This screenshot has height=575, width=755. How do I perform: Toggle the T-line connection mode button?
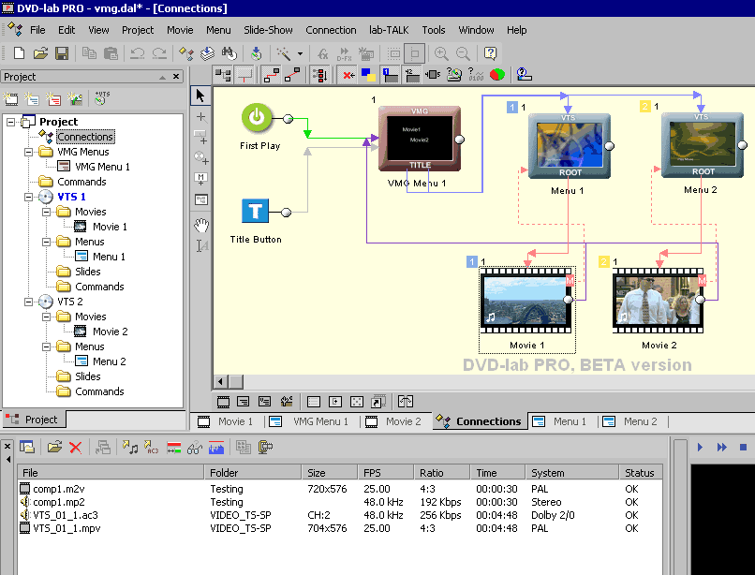245,75
